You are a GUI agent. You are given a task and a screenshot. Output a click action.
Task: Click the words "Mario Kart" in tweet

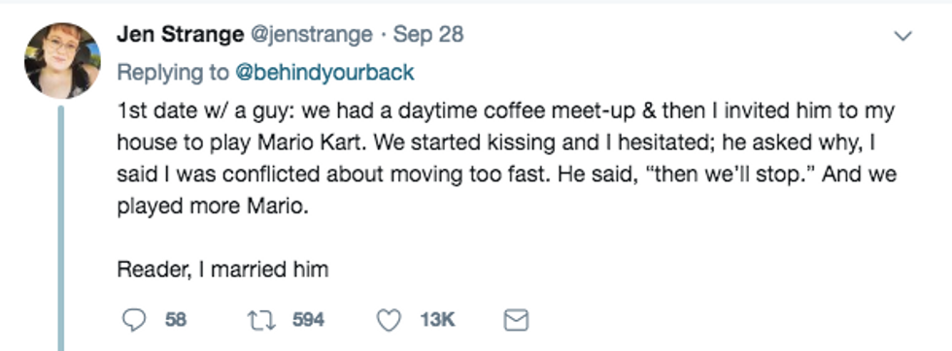[x=313, y=143]
